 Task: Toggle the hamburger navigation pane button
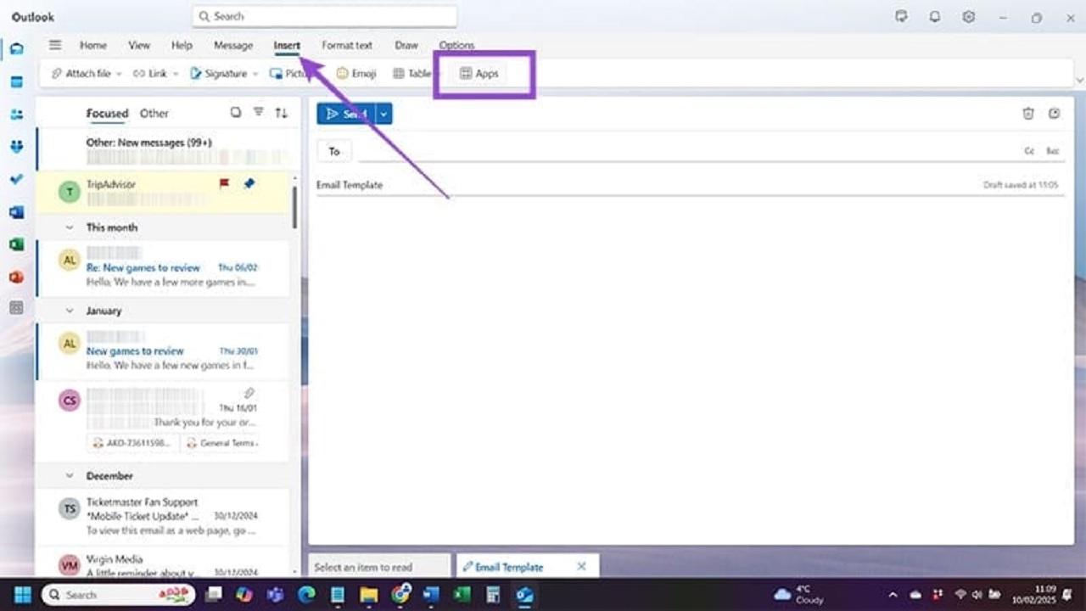[55, 45]
